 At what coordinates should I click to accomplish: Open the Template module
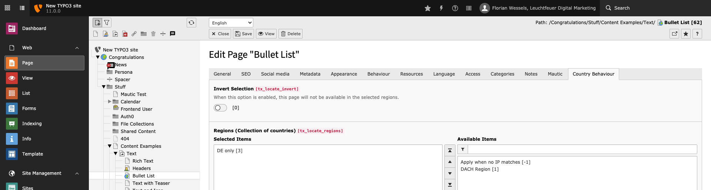click(44, 154)
